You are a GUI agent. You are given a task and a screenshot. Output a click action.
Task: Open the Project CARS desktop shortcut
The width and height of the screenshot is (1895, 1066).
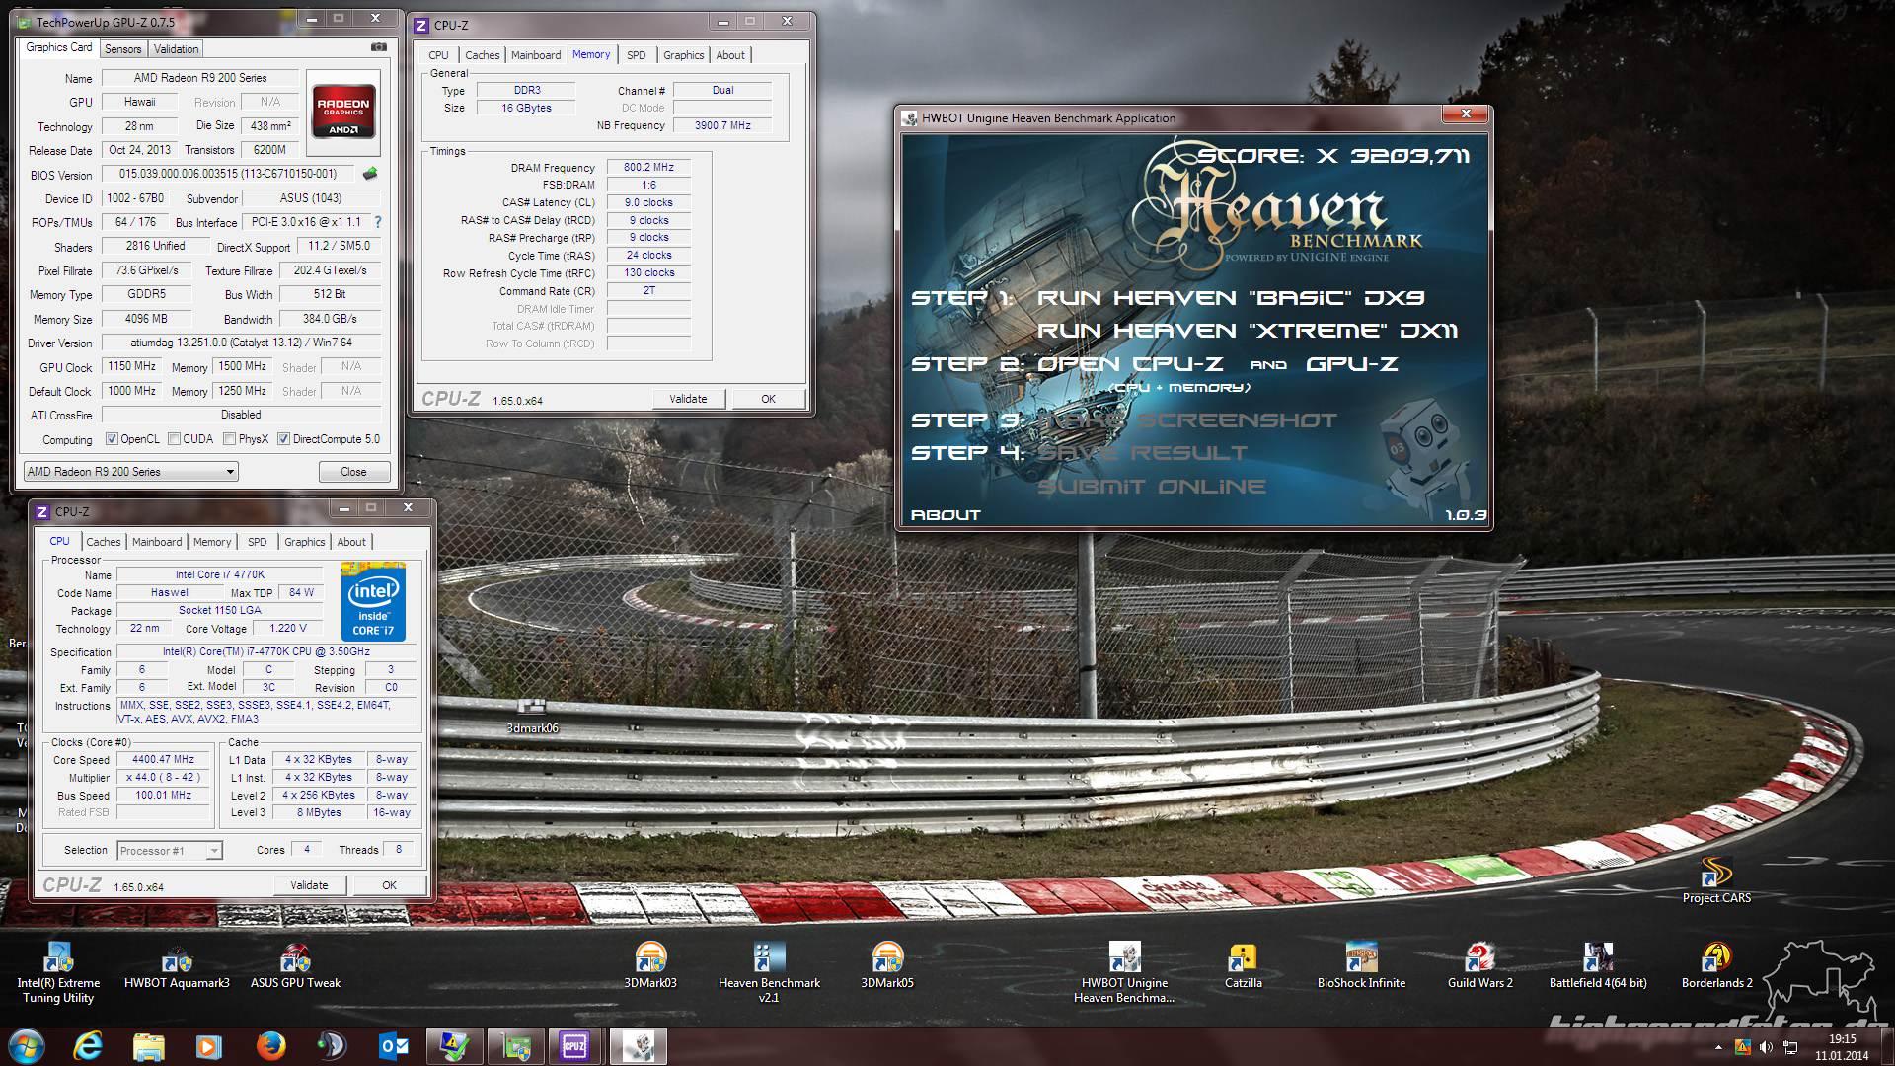pos(1716,879)
